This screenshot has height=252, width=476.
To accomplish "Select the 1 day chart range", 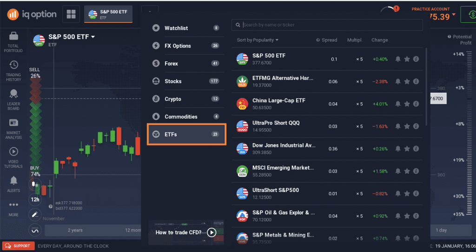I will click(x=441, y=230).
